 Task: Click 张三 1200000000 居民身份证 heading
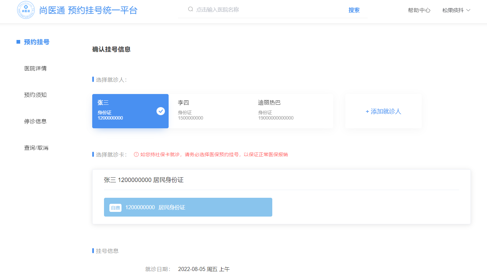[x=144, y=180]
